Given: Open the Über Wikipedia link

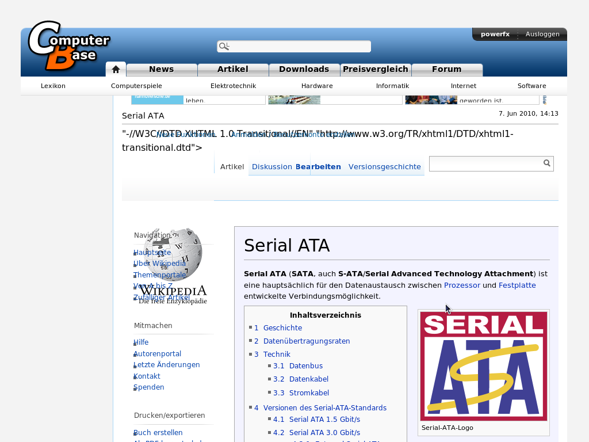Looking at the screenshot, I should [160, 264].
